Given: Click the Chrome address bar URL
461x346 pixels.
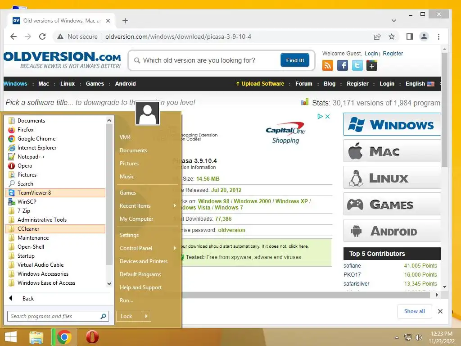Looking at the screenshot, I should coord(178,36).
